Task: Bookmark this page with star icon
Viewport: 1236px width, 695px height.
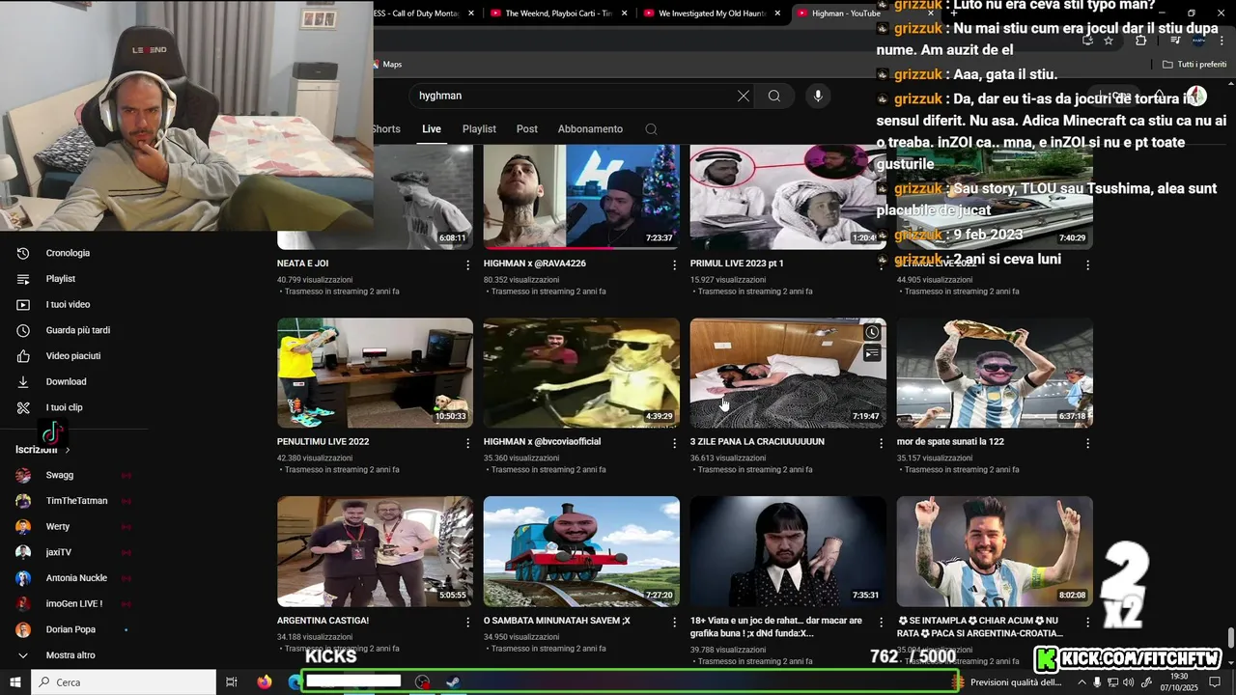Action: tap(1109, 40)
